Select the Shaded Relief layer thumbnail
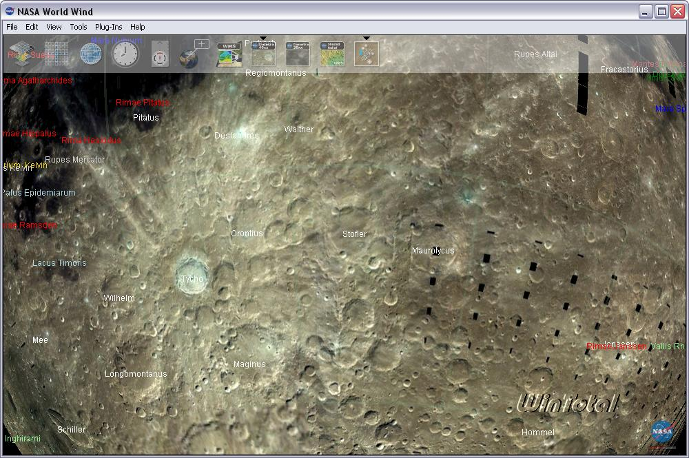The height and width of the screenshot is (458, 689). pos(332,54)
